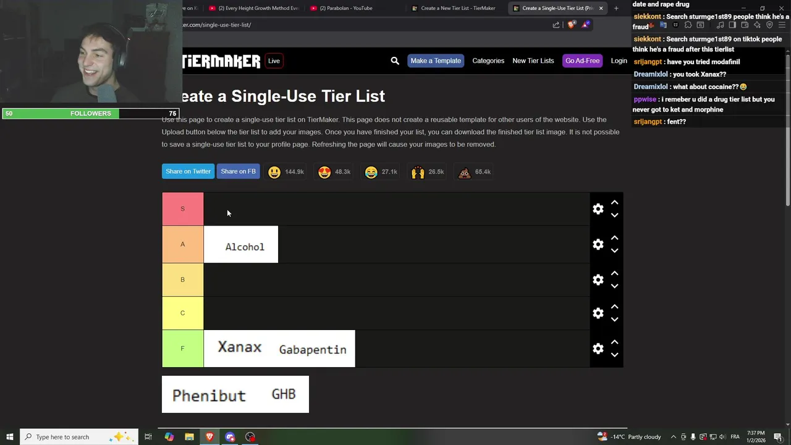Click the Alcohol tile in A tier
The width and height of the screenshot is (791, 445).
[x=241, y=245]
